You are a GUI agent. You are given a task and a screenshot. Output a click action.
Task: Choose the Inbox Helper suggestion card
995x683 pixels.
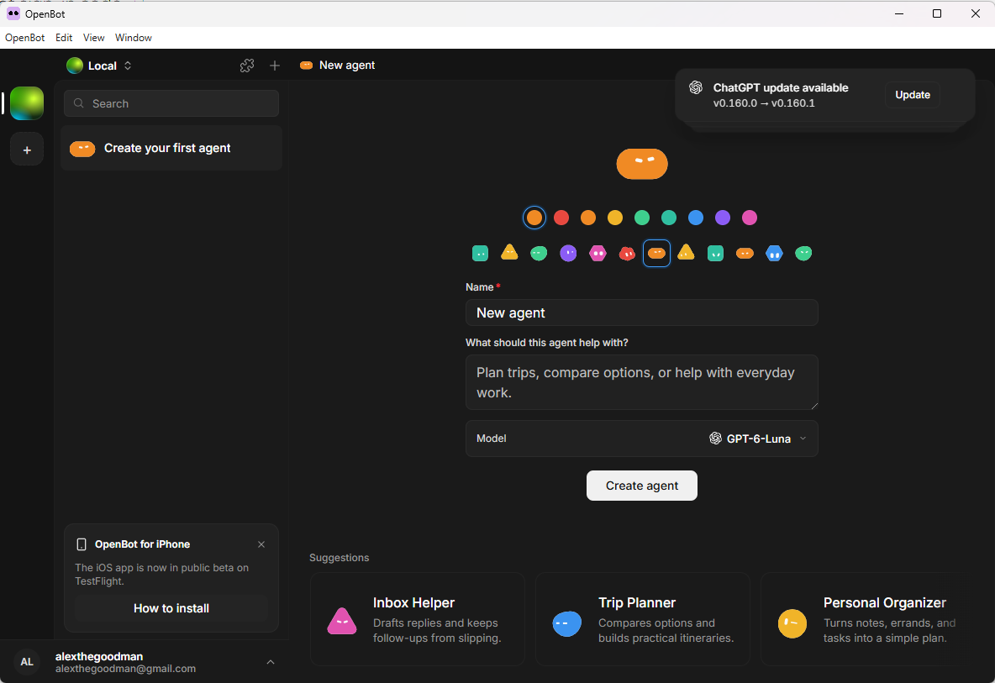(x=418, y=619)
